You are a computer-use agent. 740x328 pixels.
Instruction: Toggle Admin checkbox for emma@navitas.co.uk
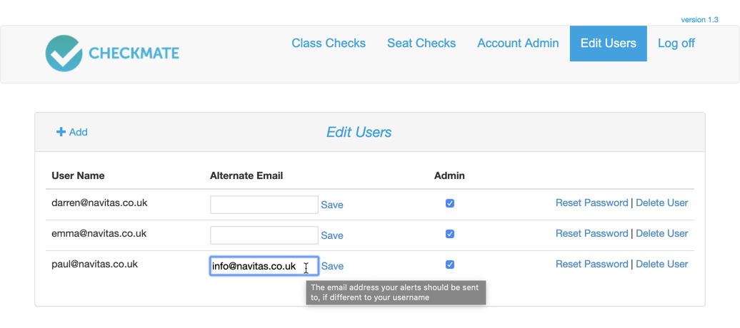450,234
